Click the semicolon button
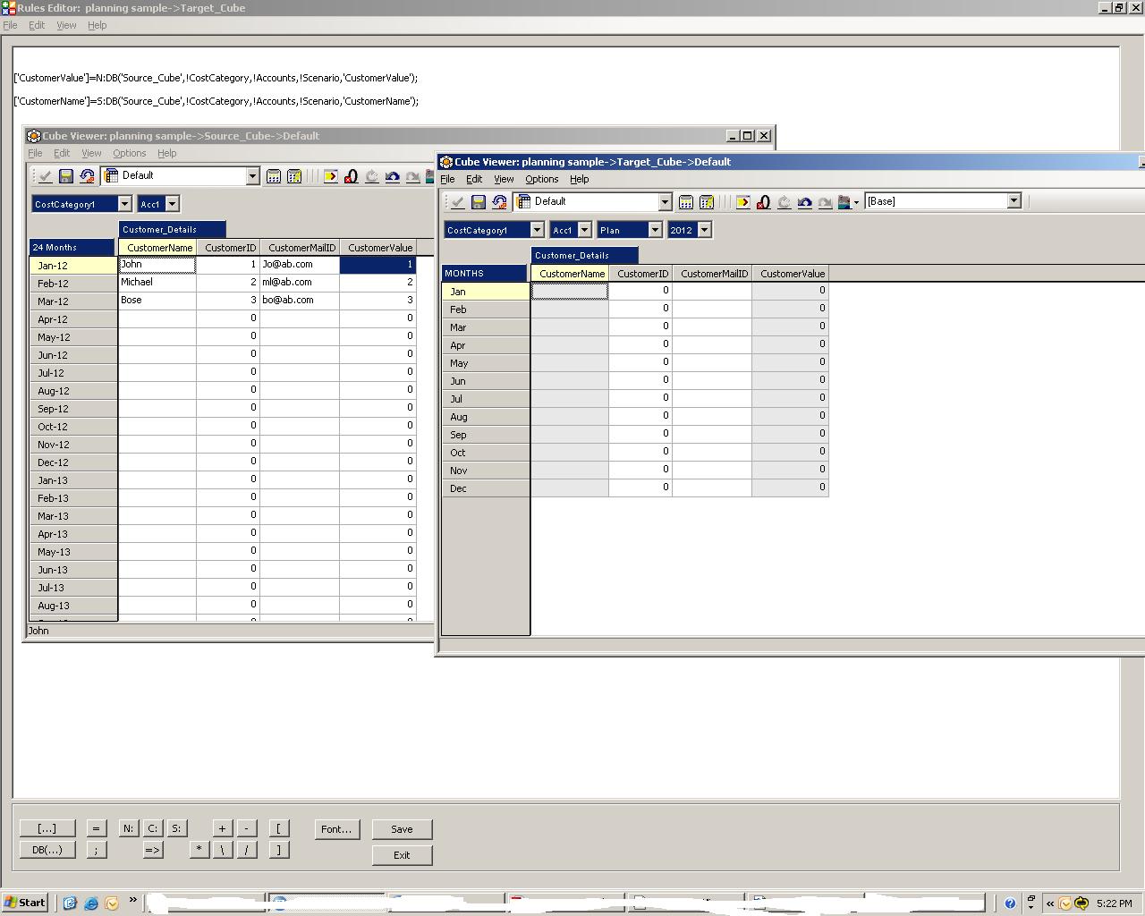Image resolution: width=1145 pixels, height=916 pixels. (x=96, y=850)
